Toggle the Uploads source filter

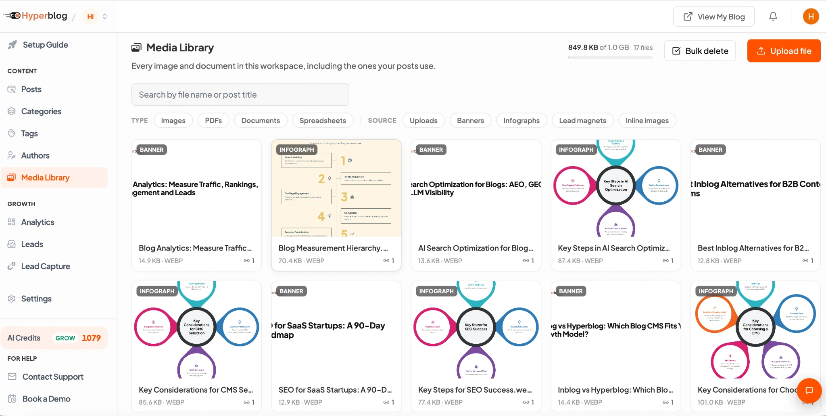423,121
